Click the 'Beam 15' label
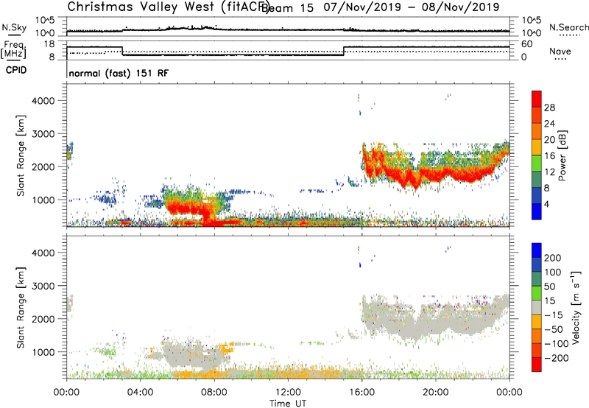The image size is (589, 408). click(288, 8)
